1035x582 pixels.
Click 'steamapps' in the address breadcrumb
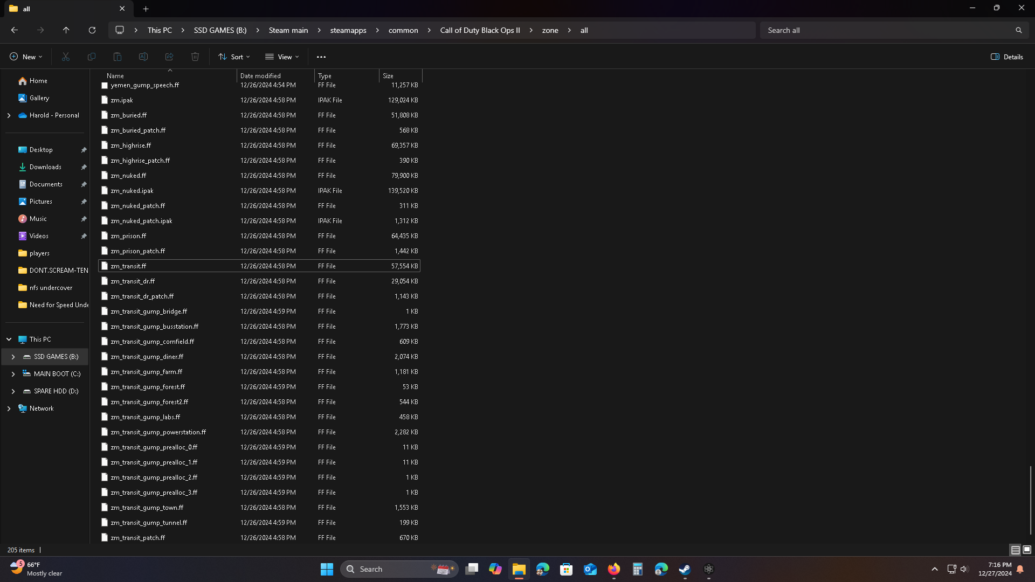tap(348, 30)
